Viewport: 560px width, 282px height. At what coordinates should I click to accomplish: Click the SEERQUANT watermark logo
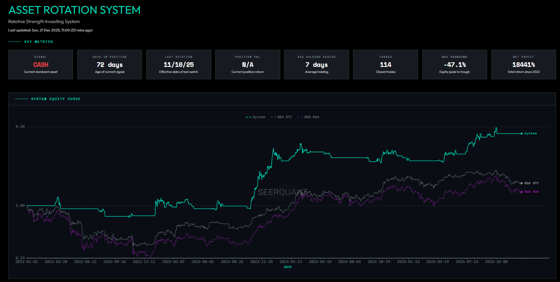tap(283, 192)
